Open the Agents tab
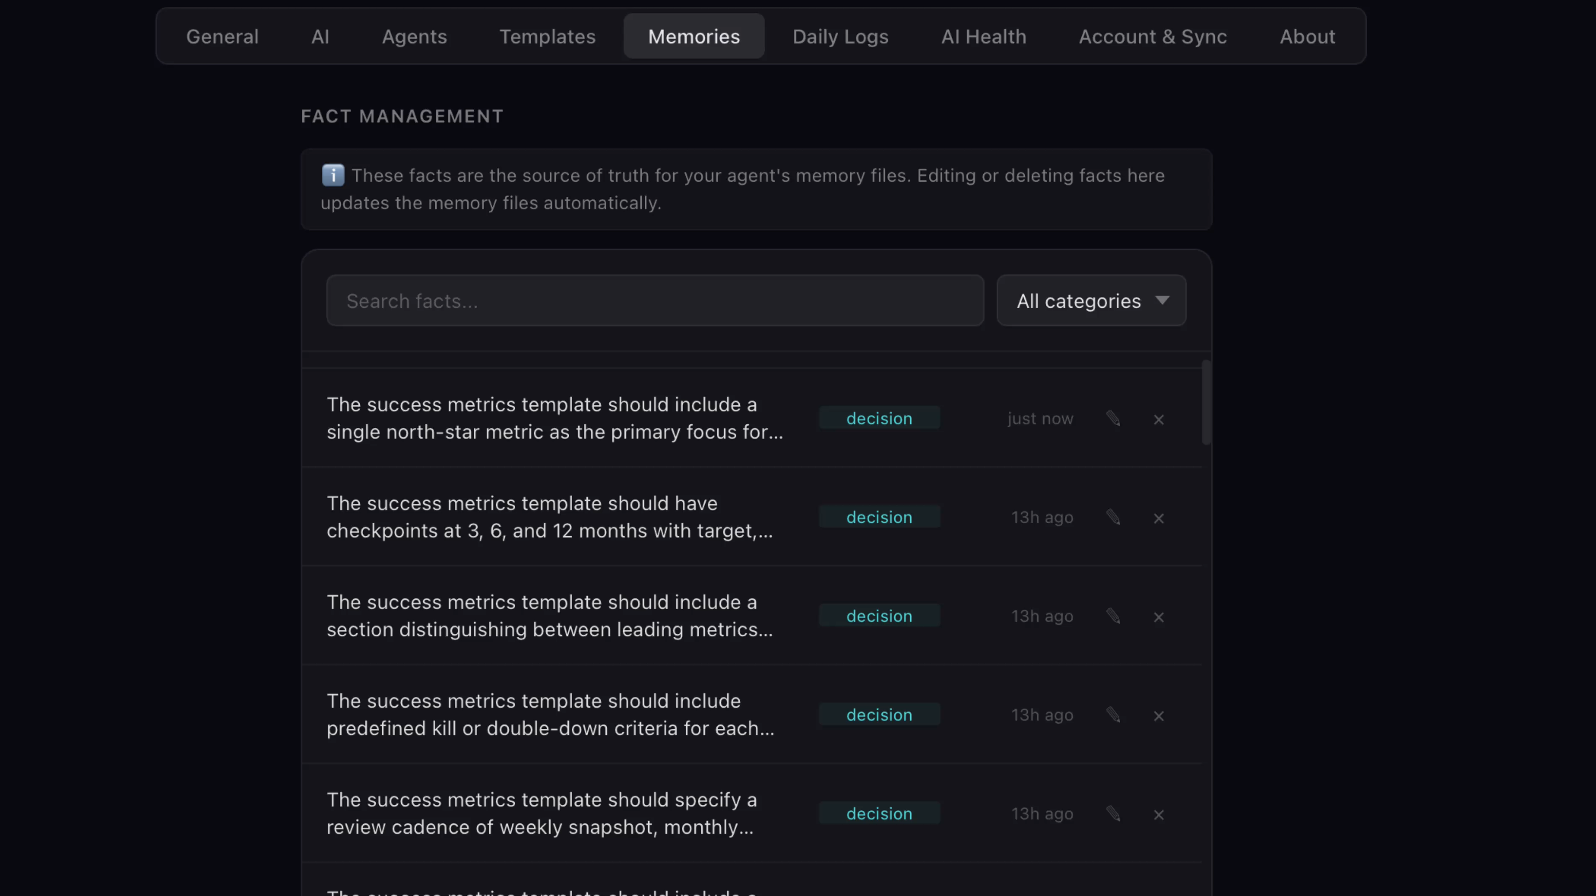 414,37
